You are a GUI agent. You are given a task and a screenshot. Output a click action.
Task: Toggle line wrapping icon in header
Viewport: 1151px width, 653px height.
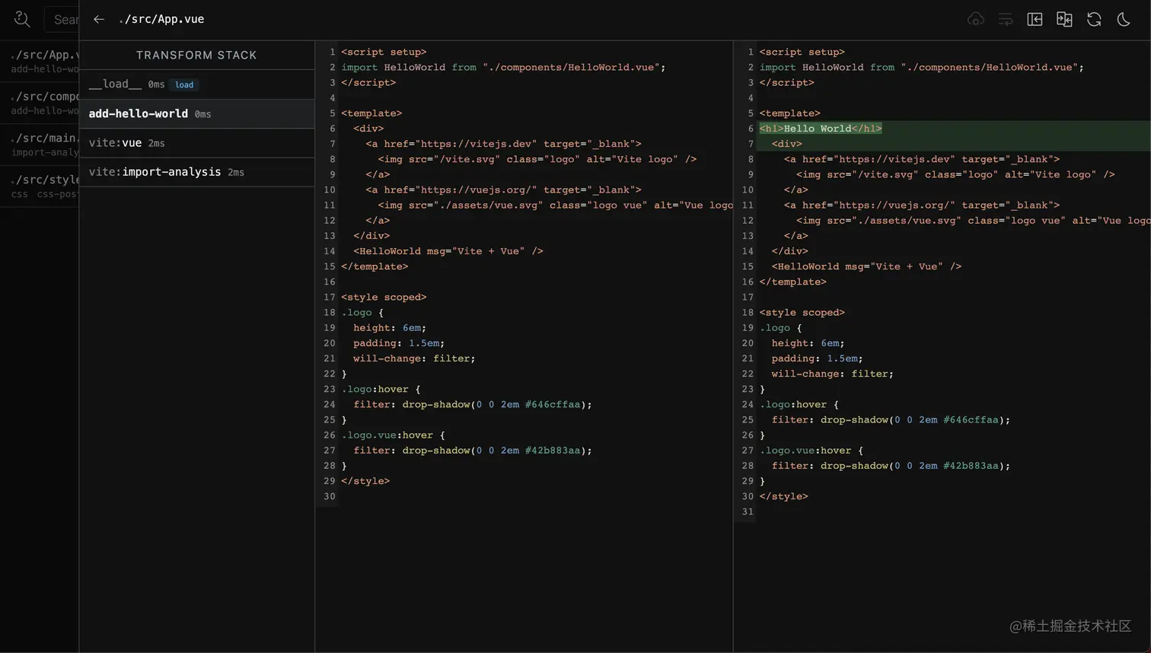click(1005, 19)
